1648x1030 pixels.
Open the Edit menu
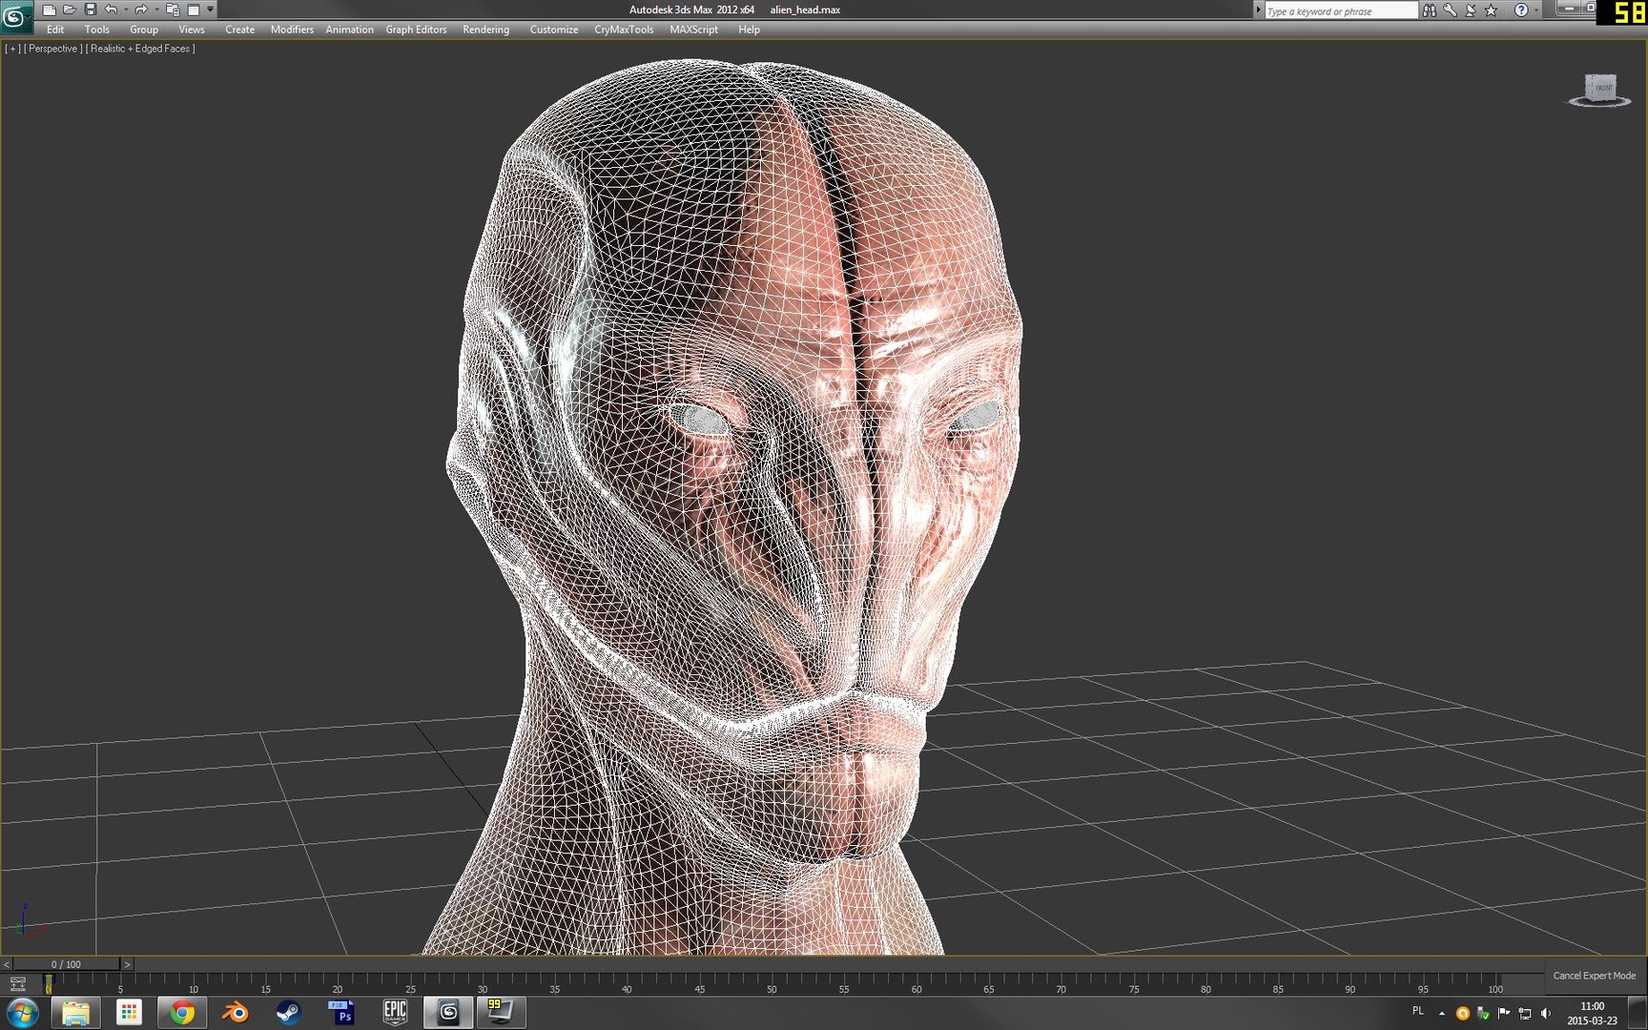pos(55,30)
